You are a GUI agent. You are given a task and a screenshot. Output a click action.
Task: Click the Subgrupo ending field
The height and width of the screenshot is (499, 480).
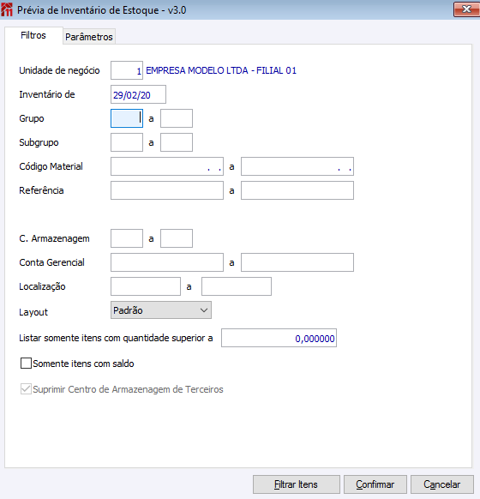click(177, 142)
